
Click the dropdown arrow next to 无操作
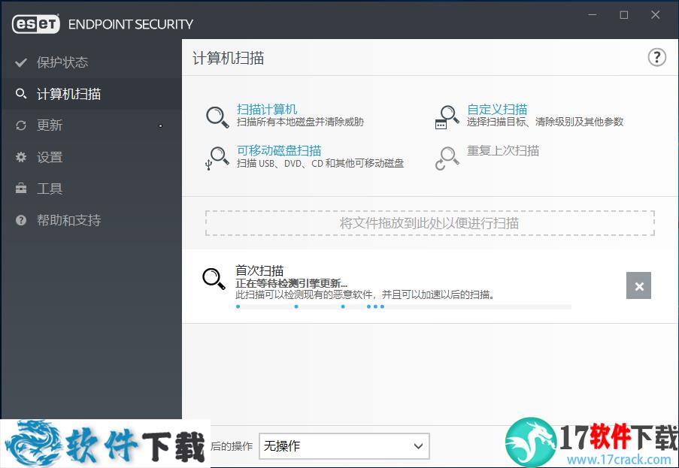pos(418,446)
